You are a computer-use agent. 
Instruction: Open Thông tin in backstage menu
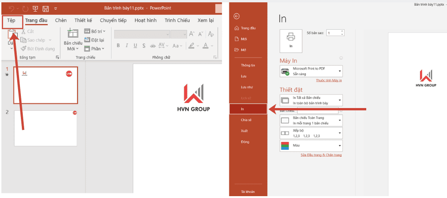248,65
